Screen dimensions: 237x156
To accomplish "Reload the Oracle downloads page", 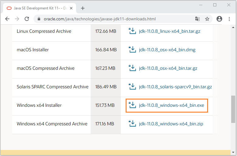I will point(27,19).
